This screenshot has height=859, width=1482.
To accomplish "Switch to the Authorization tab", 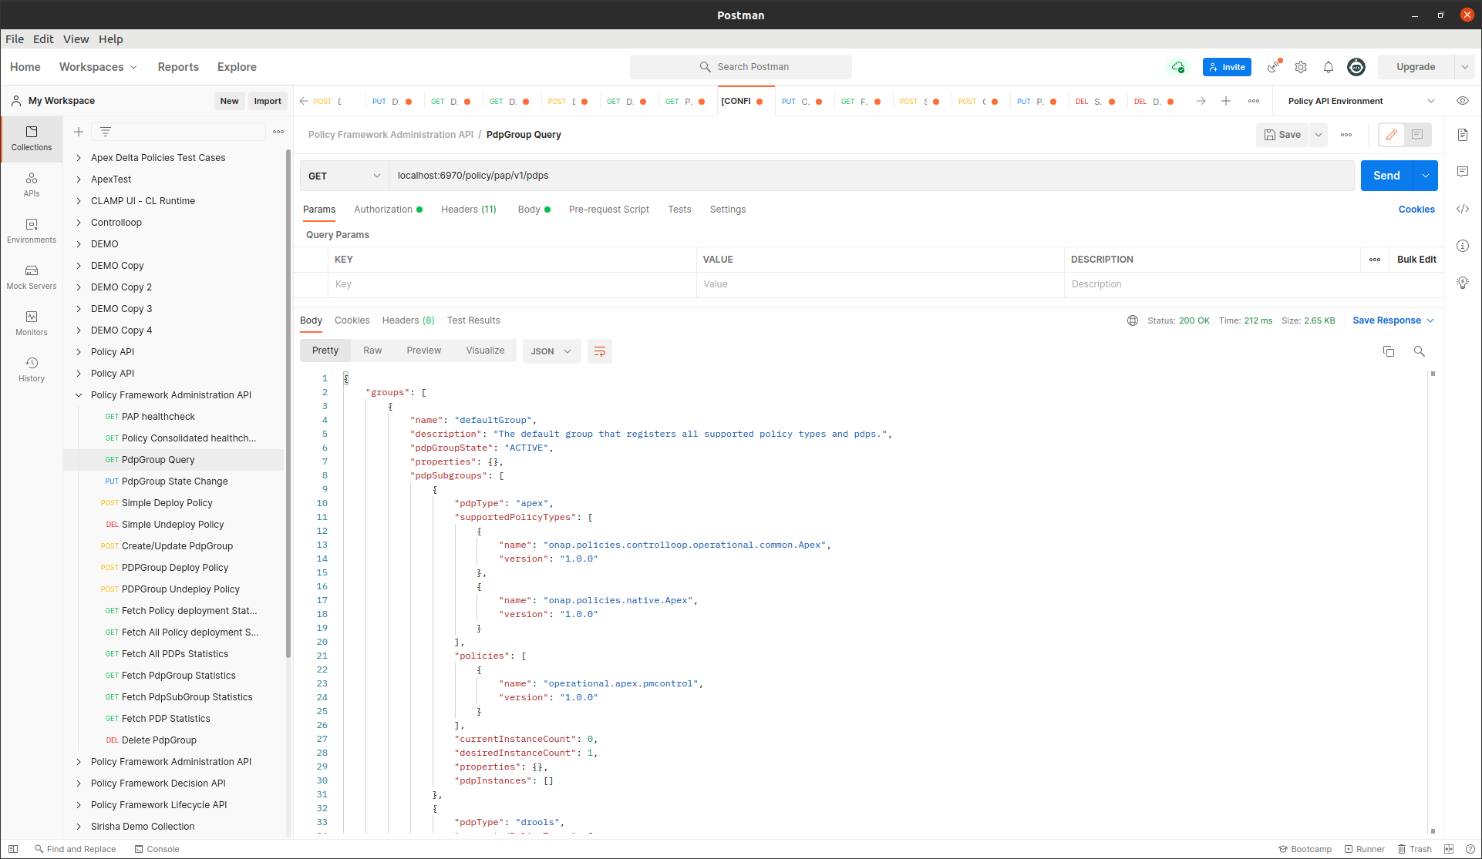I will click(x=388, y=210).
